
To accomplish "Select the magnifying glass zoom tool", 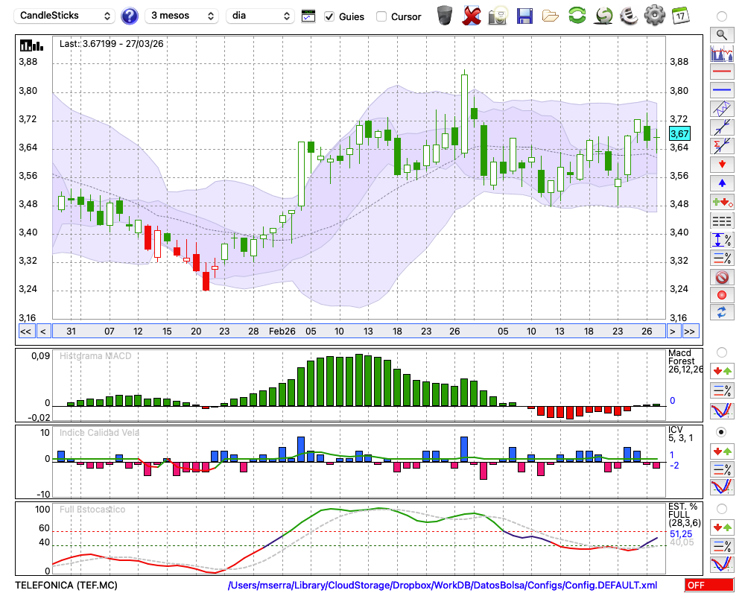I will (722, 34).
